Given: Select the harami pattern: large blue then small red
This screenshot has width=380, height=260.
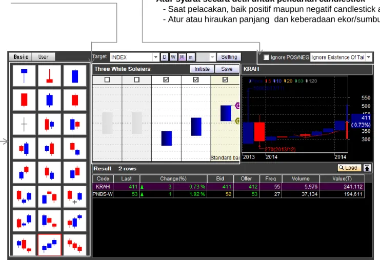Looking at the screenshot, I should point(75,124).
